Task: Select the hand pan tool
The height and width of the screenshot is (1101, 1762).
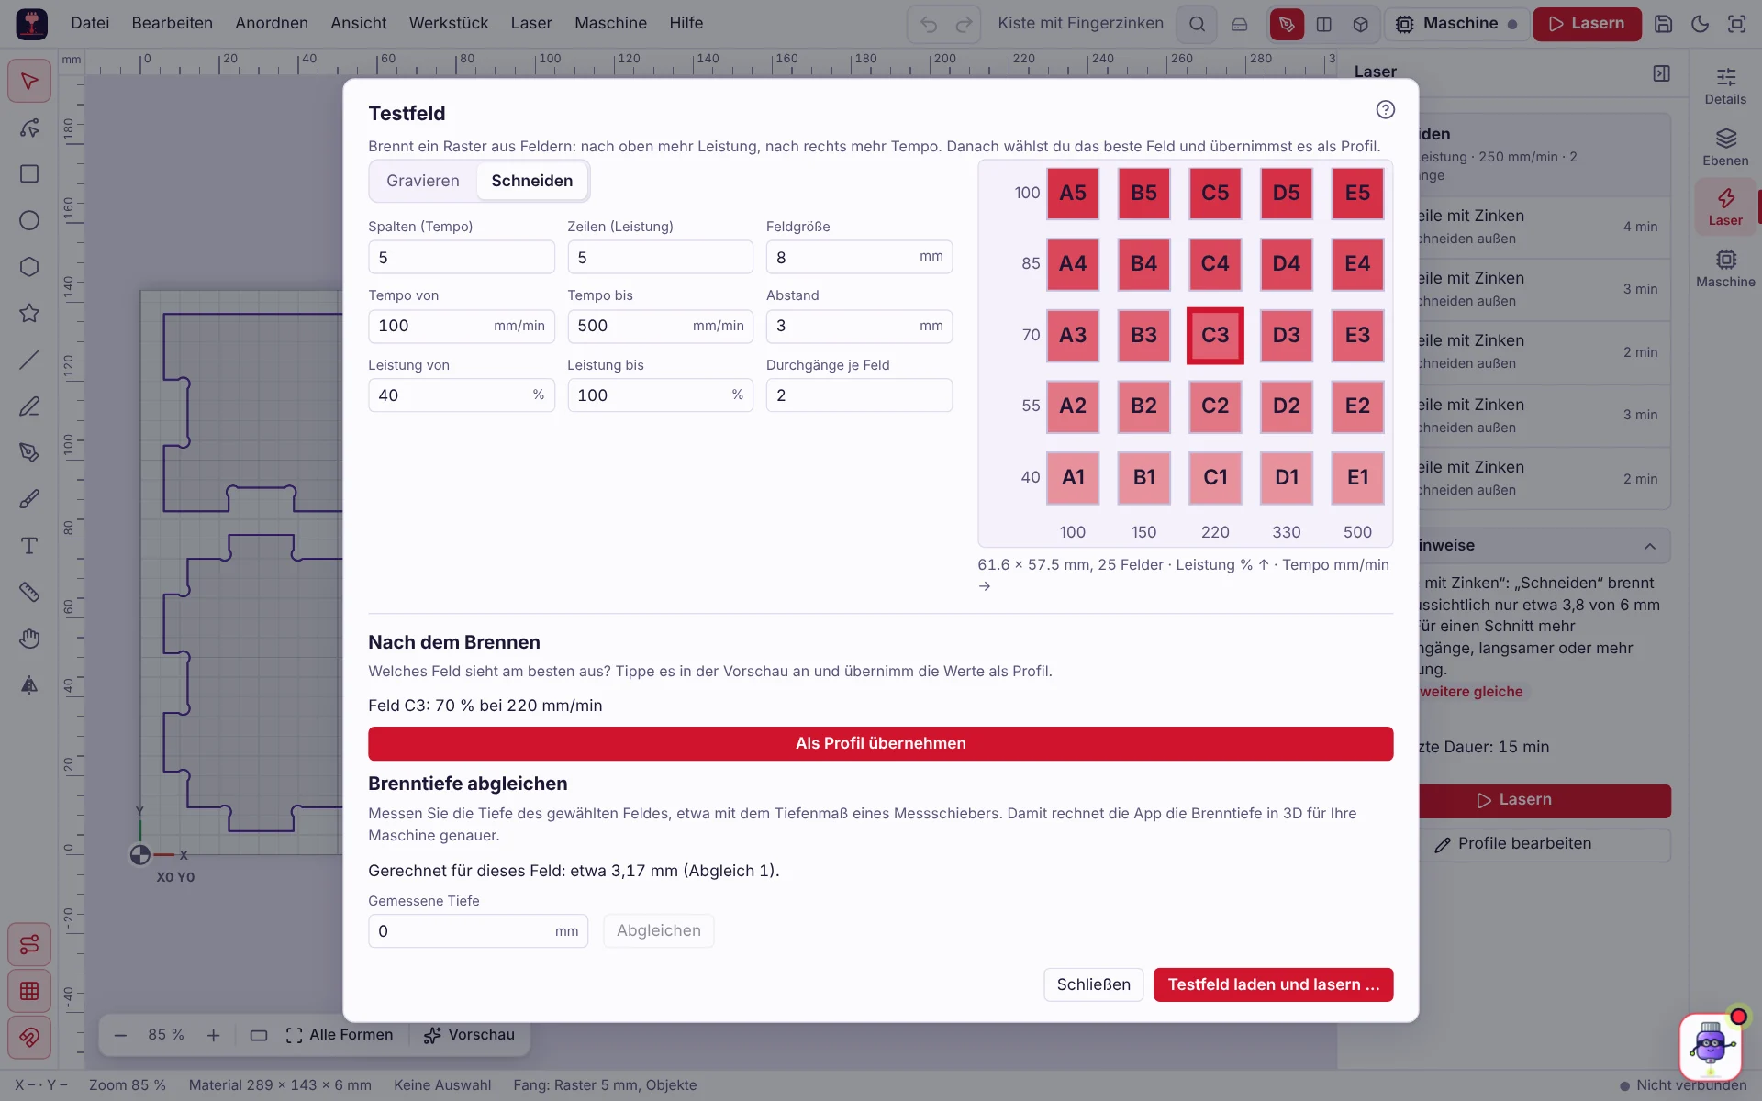Action: pos(29,639)
